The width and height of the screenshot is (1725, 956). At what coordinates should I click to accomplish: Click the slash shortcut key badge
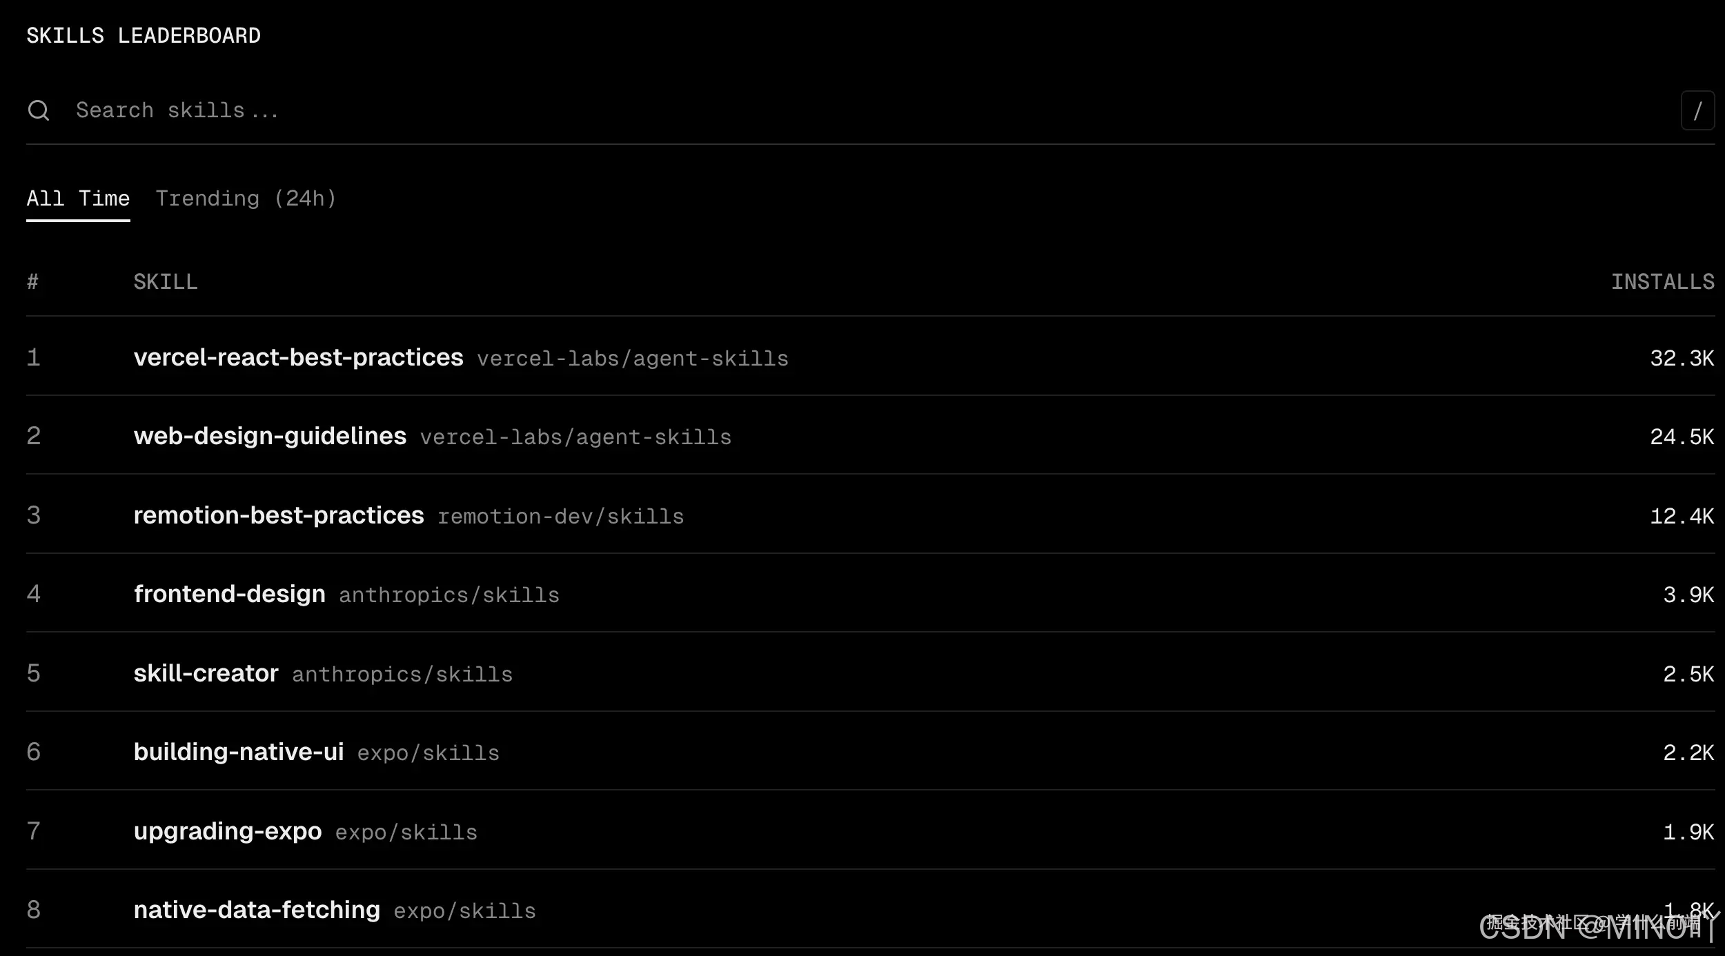point(1697,110)
